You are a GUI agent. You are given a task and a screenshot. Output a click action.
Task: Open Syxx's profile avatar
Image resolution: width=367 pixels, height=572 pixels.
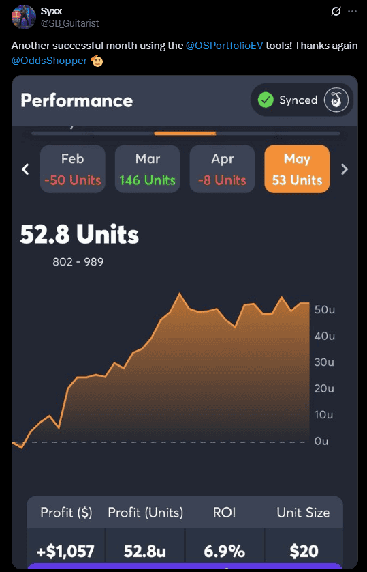click(24, 17)
